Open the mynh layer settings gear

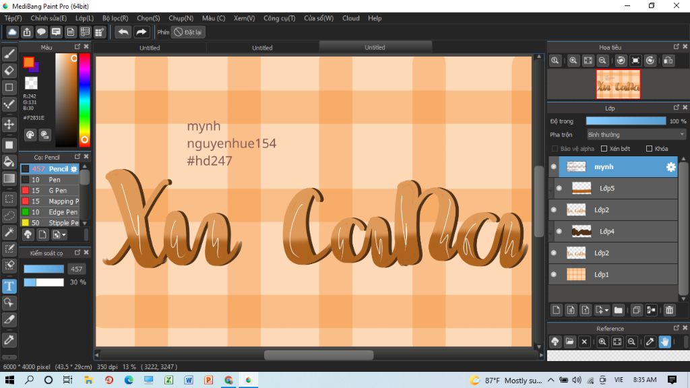(670, 167)
